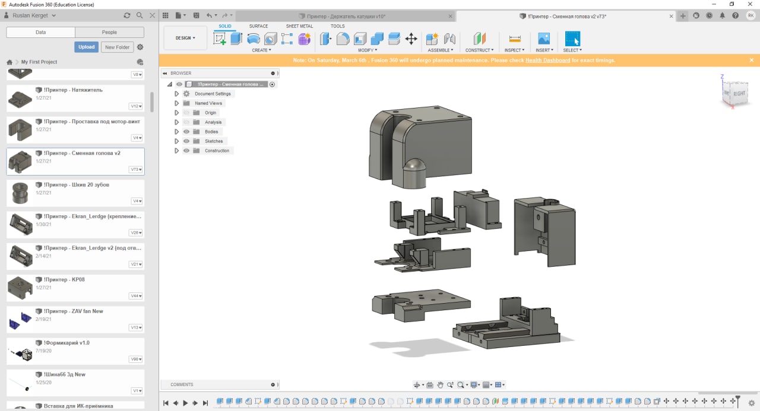Select the Extrude tool in Create
The width and height of the screenshot is (760, 411).
(236, 39)
